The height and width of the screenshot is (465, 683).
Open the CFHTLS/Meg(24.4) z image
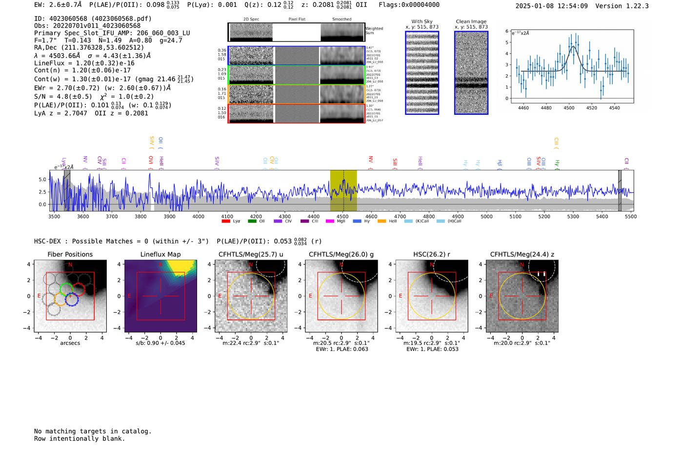[x=522, y=296]
